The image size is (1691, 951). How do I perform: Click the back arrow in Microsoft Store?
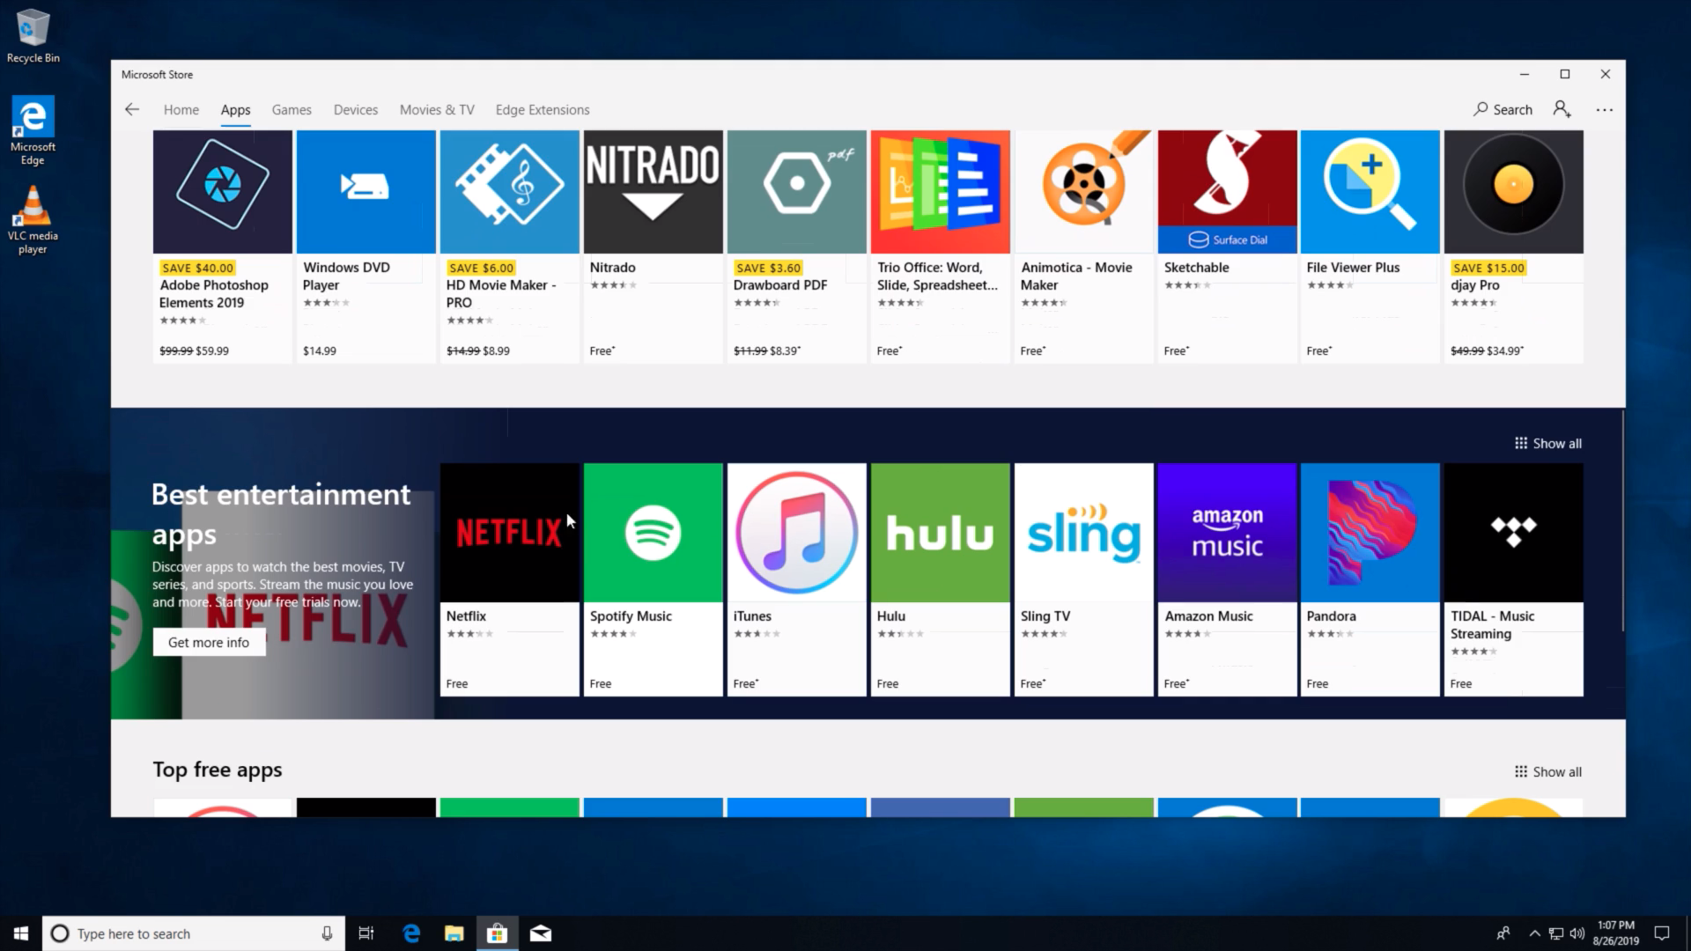pyautogui.click(x=132, y=109)
